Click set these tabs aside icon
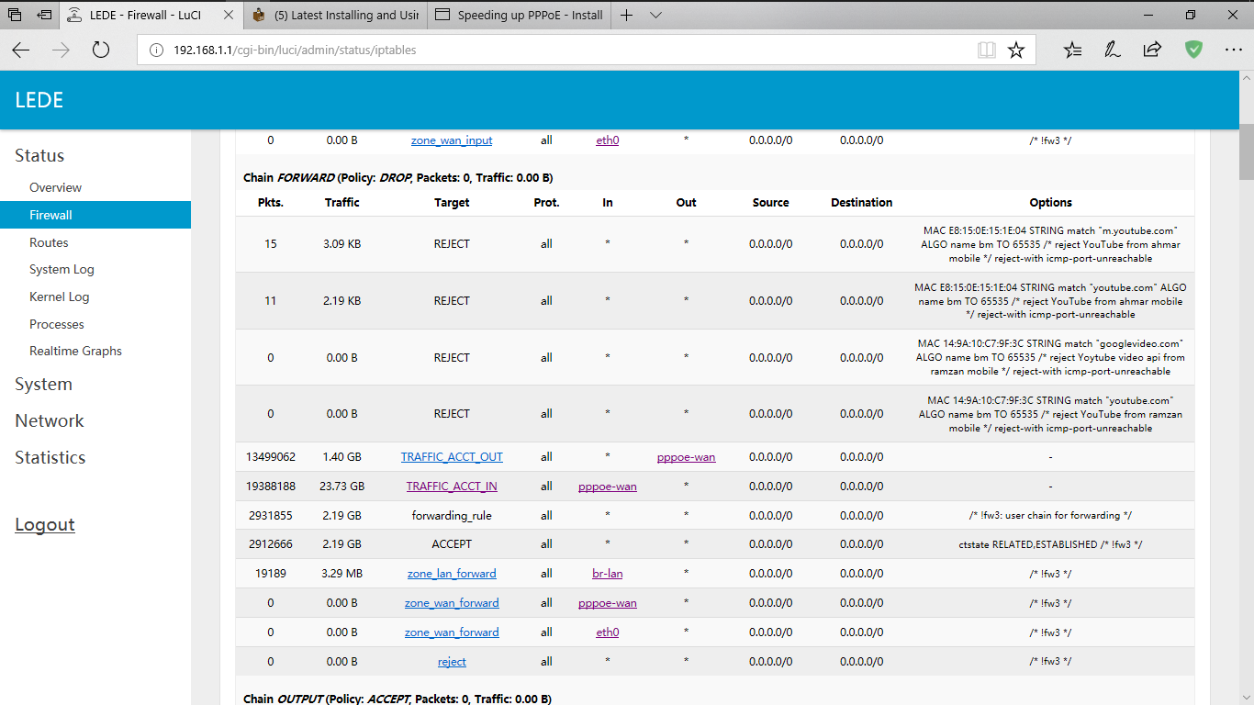This screenshot has width=1254, height=705. tap(44, 15)
